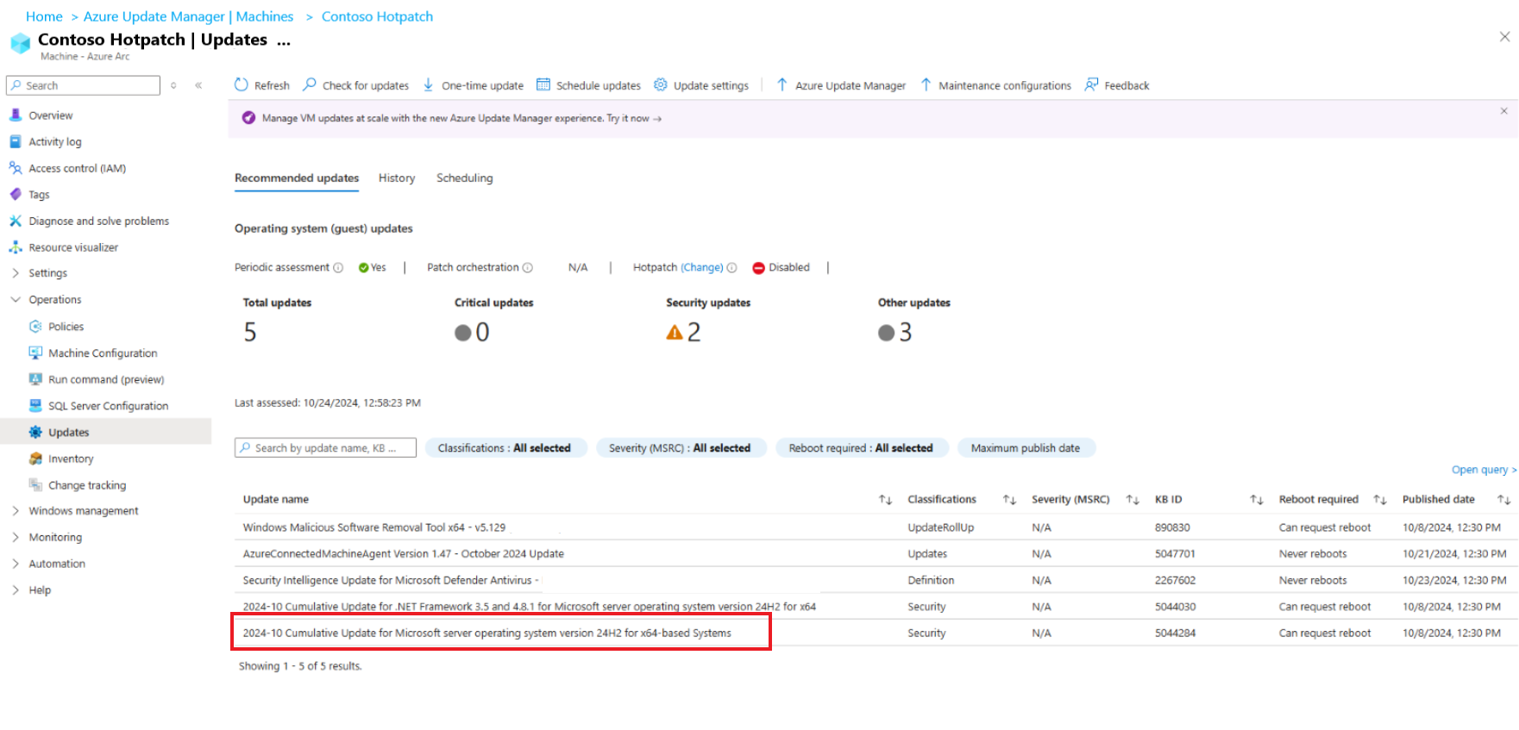This screenshot has height=730, width=1519.
Task: Click the sidebar Search field
Action: point(84,85)
